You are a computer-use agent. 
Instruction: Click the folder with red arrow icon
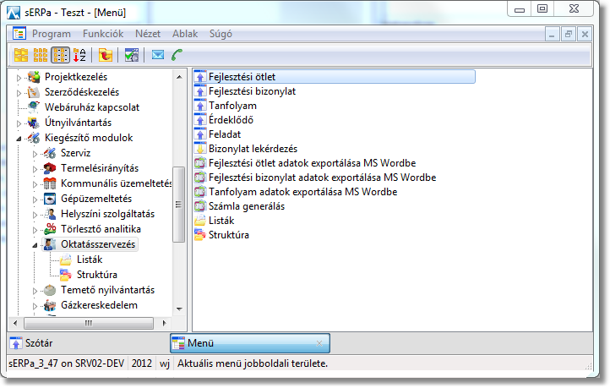coord(105,55)
